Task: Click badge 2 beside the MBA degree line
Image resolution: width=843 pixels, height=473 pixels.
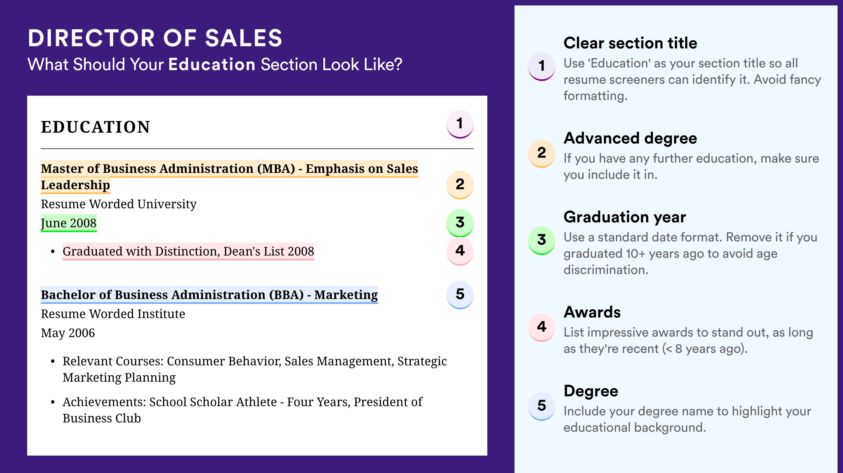Action: tap(460, 185)
